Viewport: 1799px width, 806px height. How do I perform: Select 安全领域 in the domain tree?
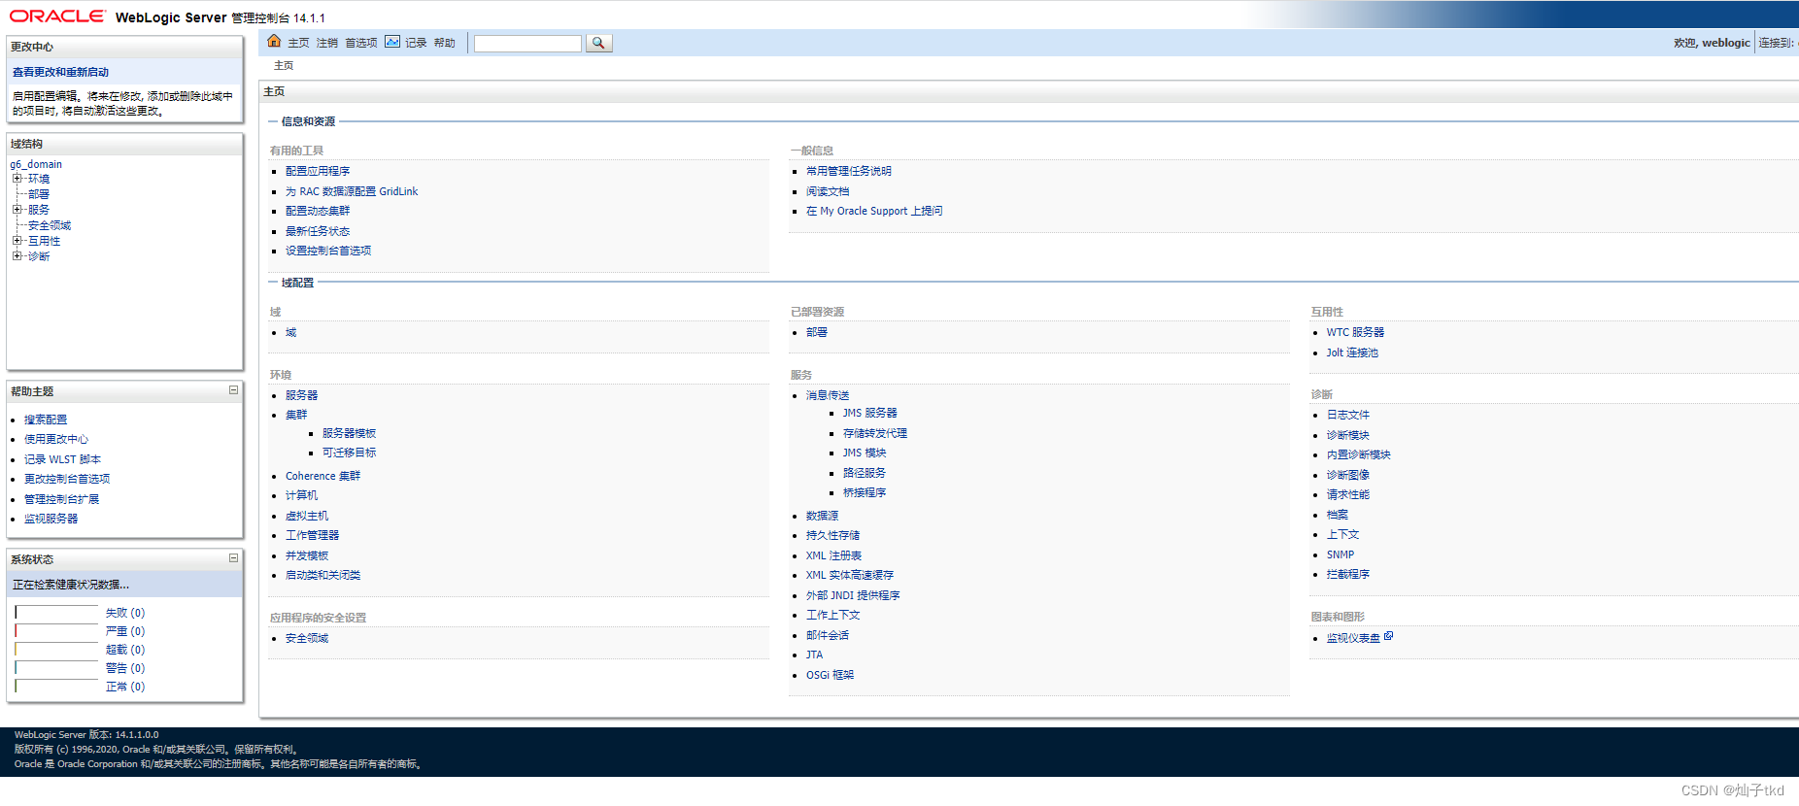point(50,225)
